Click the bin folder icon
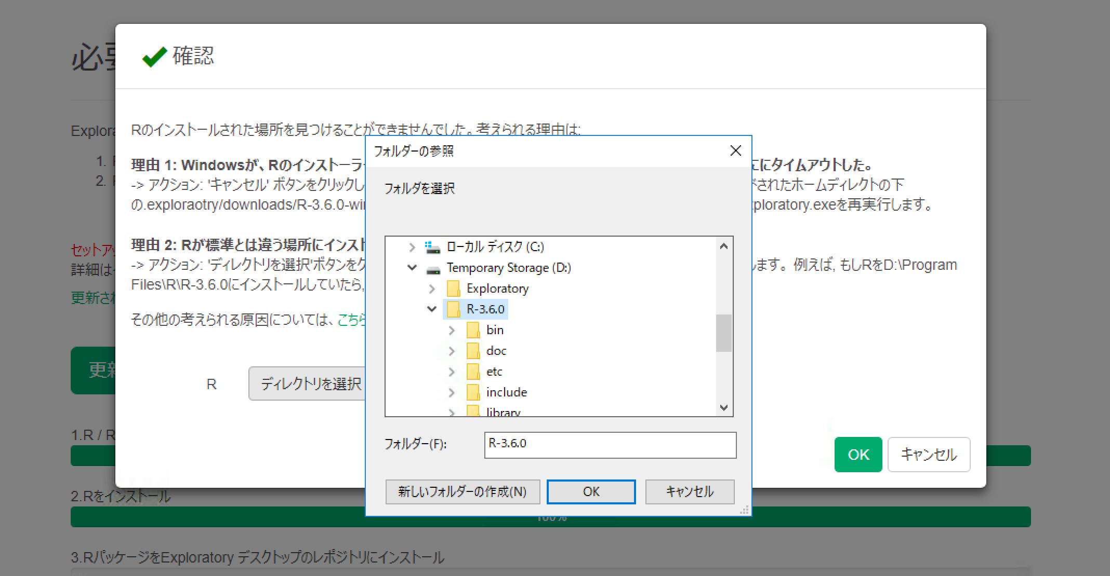 pos(473,330)
